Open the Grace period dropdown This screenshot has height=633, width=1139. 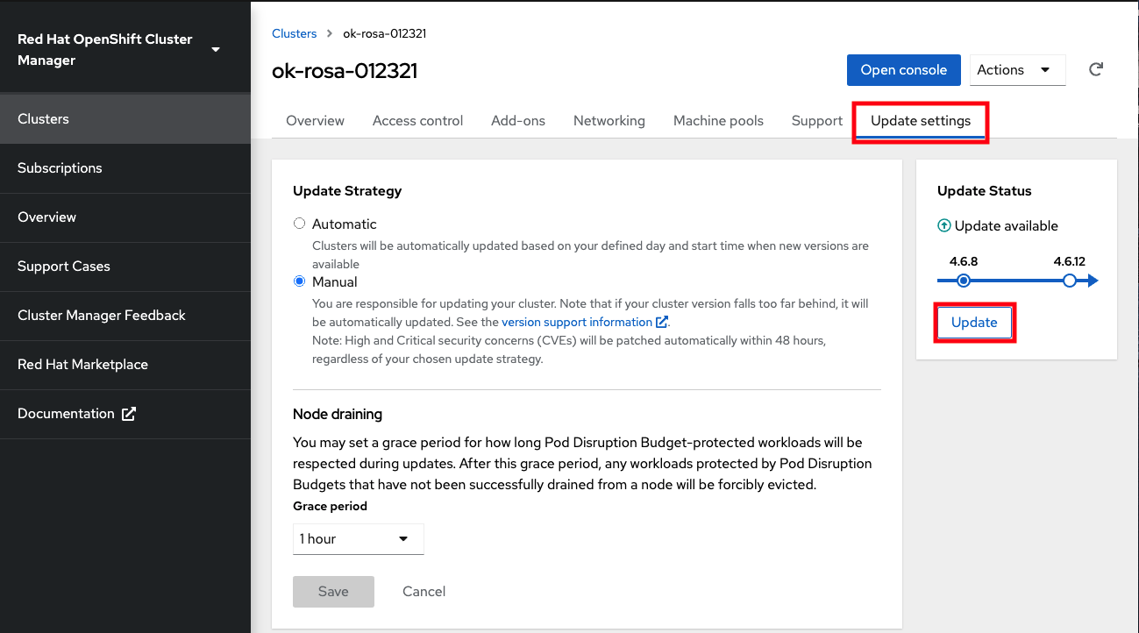tap(358, 539)
